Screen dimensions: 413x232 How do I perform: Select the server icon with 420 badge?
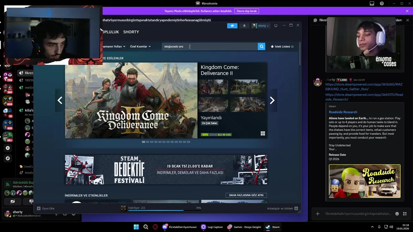[x=8, y=125]
